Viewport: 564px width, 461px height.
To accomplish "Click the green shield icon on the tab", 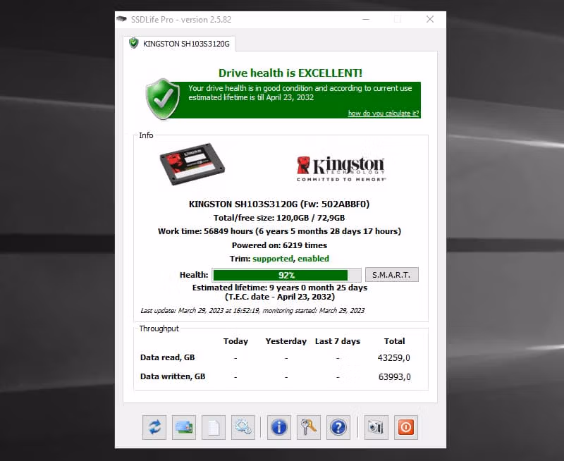I will [133, 43].
